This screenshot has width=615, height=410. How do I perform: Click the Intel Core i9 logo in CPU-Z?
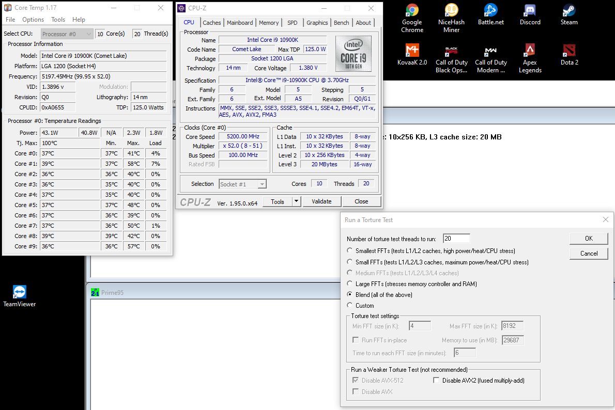point(353,54)
